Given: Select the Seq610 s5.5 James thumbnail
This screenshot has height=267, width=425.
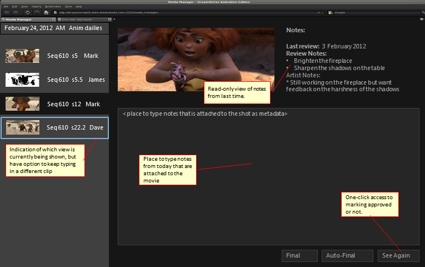Looking at the screenshot, I should tap(22, 80).
